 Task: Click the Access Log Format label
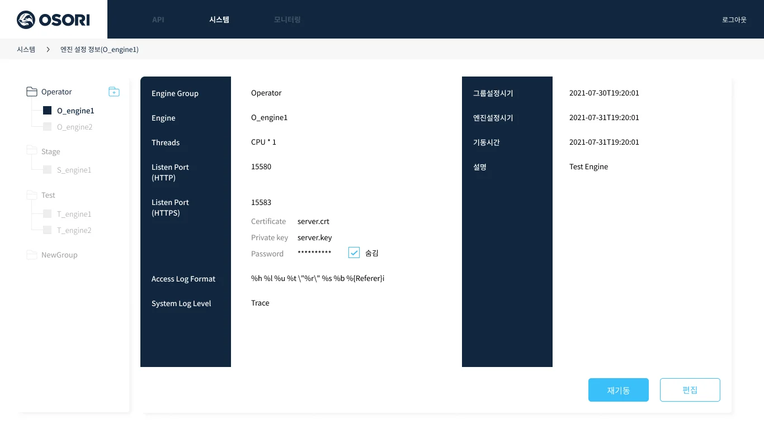[183, 279]
